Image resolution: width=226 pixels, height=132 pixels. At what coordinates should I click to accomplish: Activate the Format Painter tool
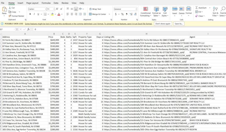tap(16, 16)
